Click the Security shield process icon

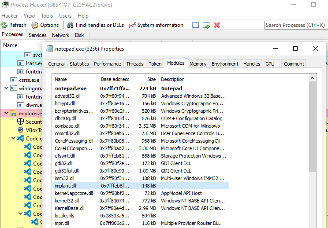[x=20, y=122]
